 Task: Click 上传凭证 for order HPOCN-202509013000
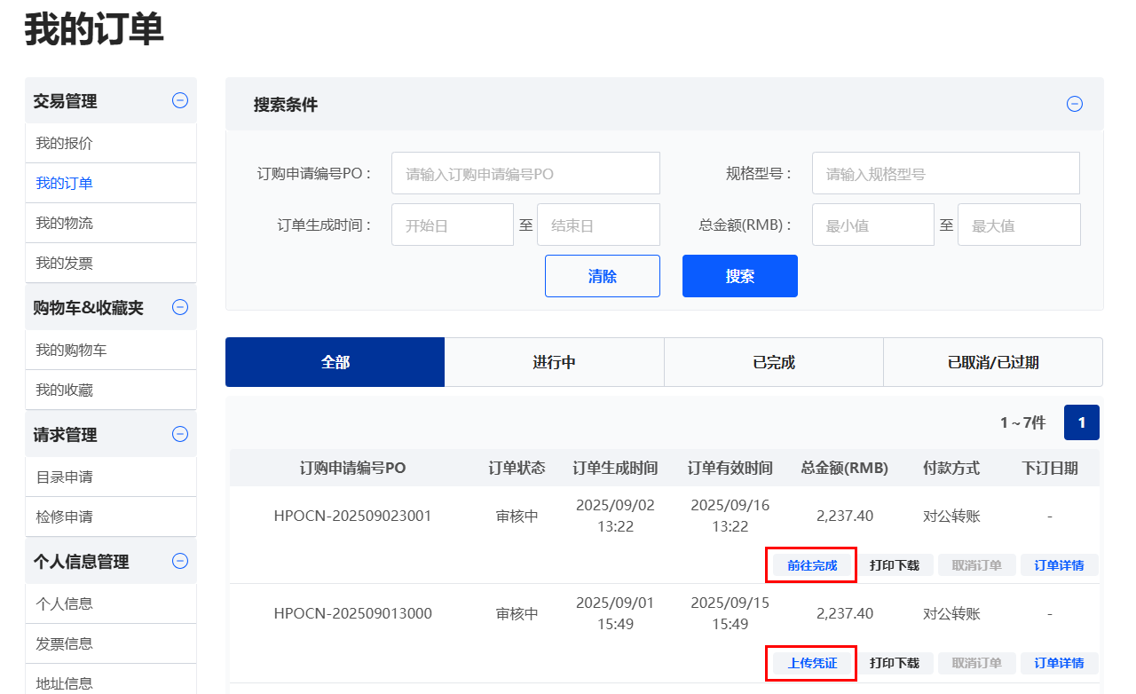811,663
